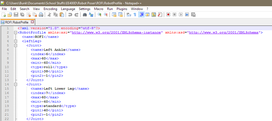Viewport: 272px width, 121px height.
Task: Start macro recording with red dot icon
Action: click(168, 15)
